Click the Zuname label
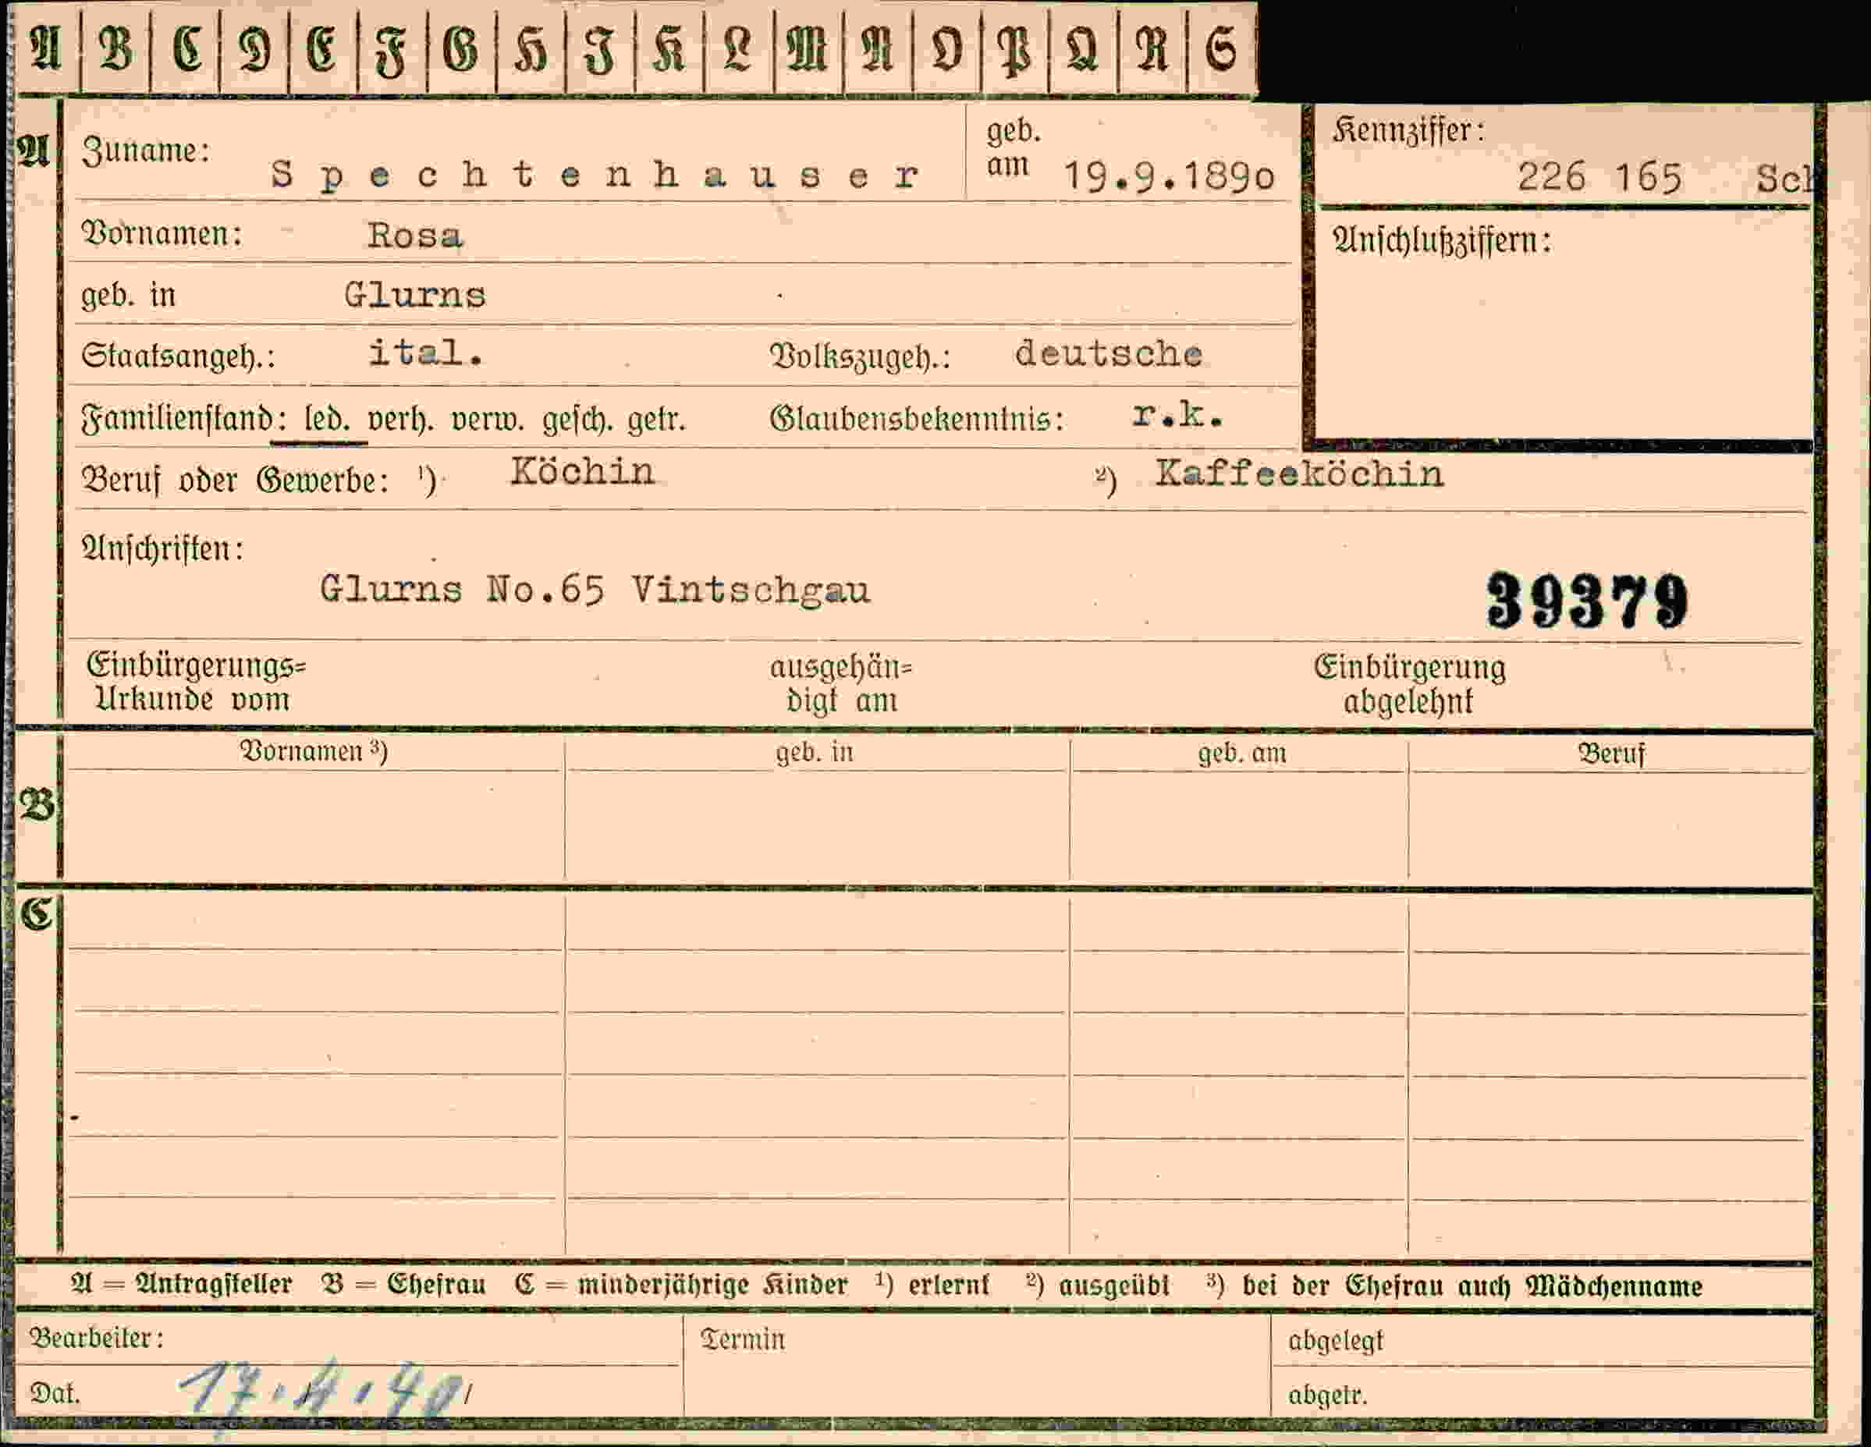This screenshot has height=1447, width=1871. 146,151
